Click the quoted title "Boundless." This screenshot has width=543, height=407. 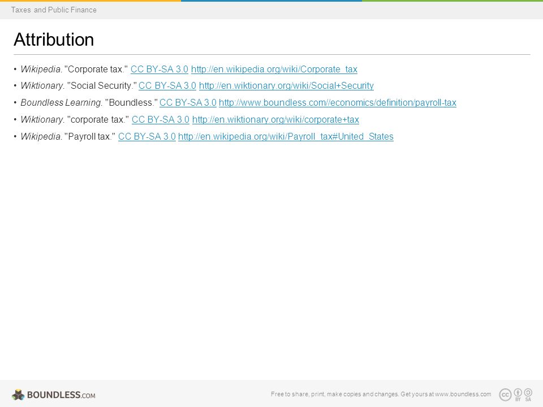(131, 103)
